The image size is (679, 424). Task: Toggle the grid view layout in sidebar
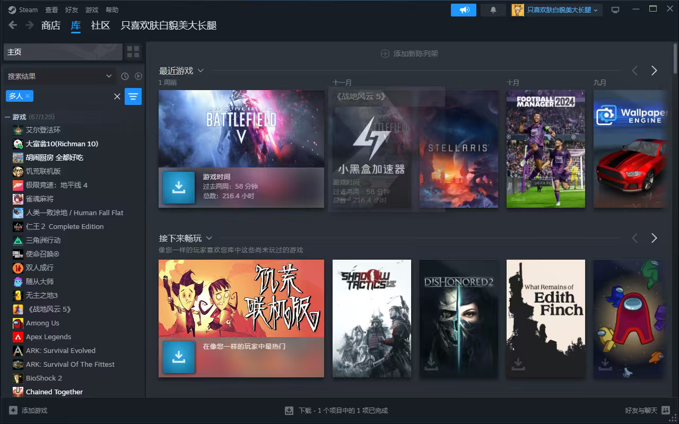(133, 52)
